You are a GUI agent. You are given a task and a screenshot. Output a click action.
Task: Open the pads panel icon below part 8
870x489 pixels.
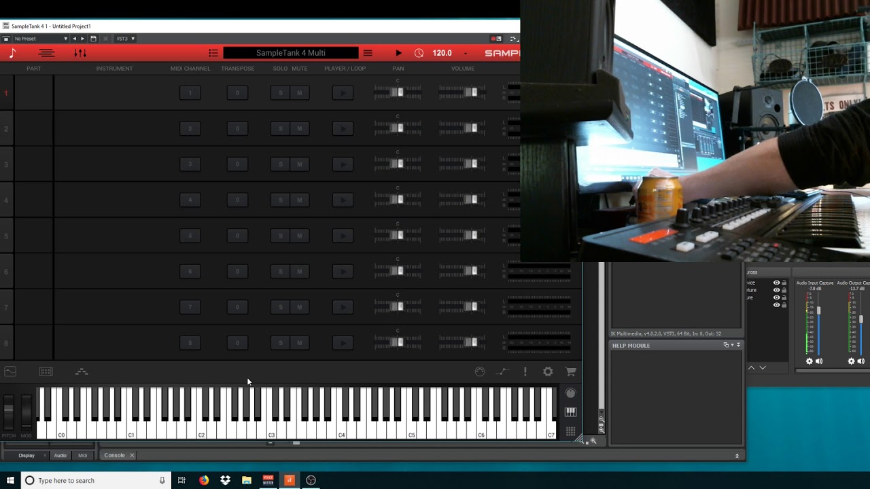click(x=46, y=372)
